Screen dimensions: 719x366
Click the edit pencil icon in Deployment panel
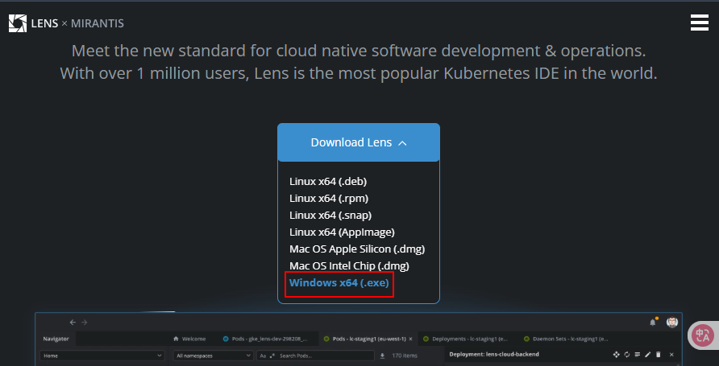(x=648, y=355)
